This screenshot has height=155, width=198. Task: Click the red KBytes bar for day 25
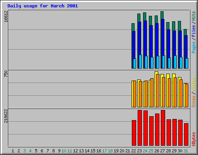(151, 131)
